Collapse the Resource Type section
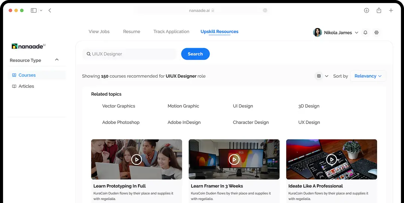The height and width of the screenshot is (203, 404). coord(57,60)
